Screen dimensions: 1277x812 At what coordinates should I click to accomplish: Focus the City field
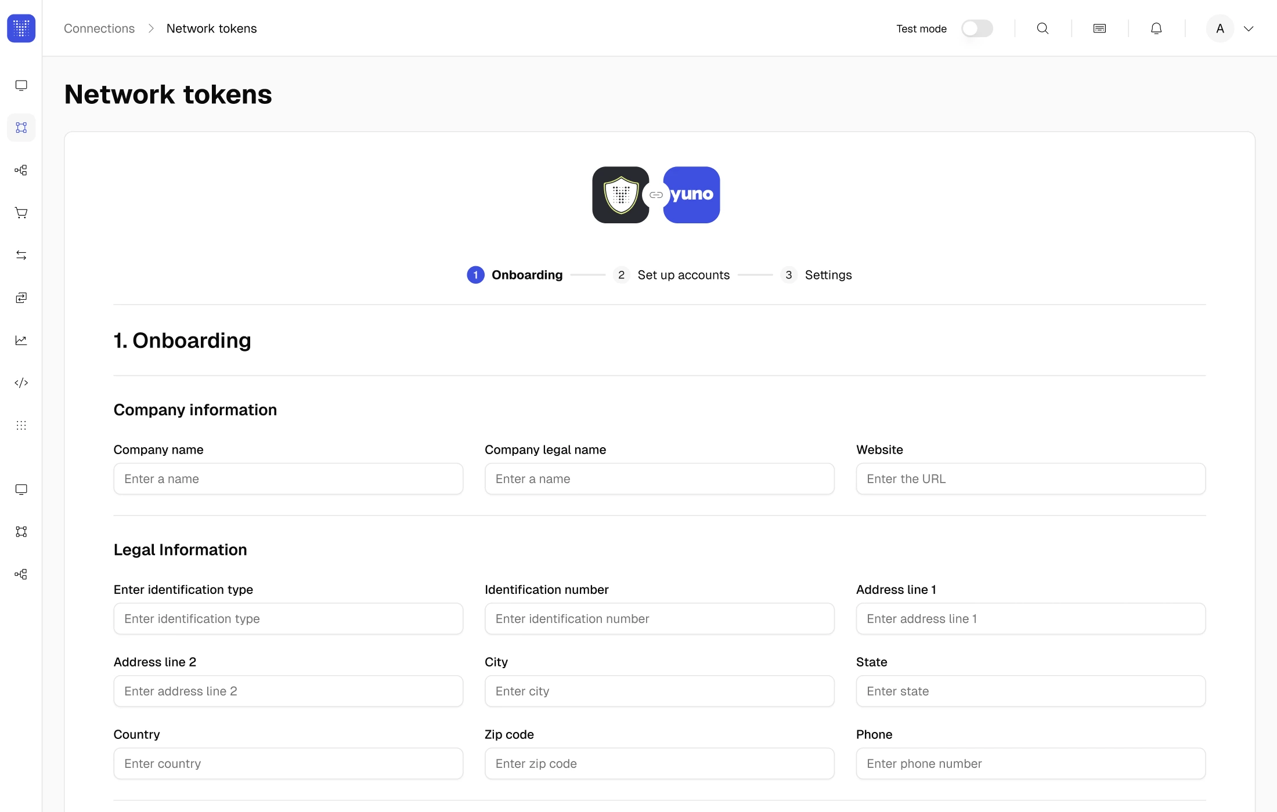[659, 691]
